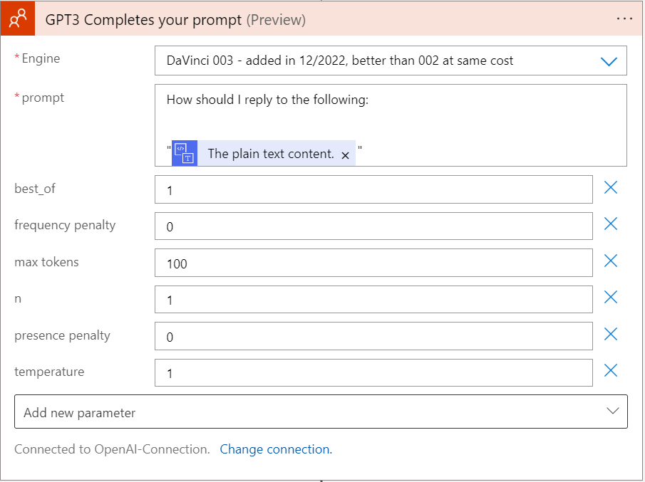
Task: Remove the n parameter
Action: coord(611,297)
